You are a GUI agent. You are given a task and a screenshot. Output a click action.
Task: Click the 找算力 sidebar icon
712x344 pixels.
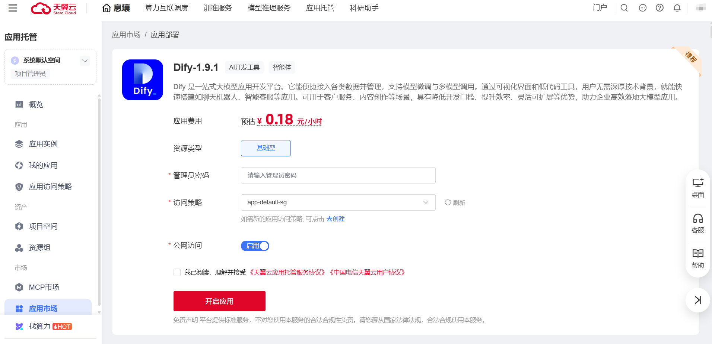point(19,327)
